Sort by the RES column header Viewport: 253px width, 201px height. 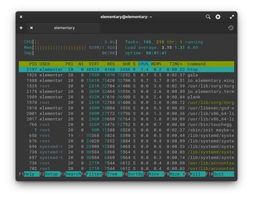click(x=111, y=64)
